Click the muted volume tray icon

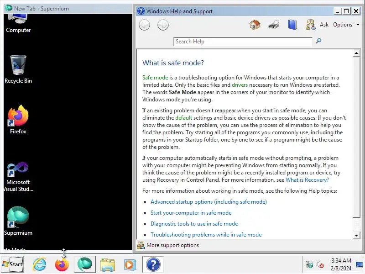tap(320, 264)
